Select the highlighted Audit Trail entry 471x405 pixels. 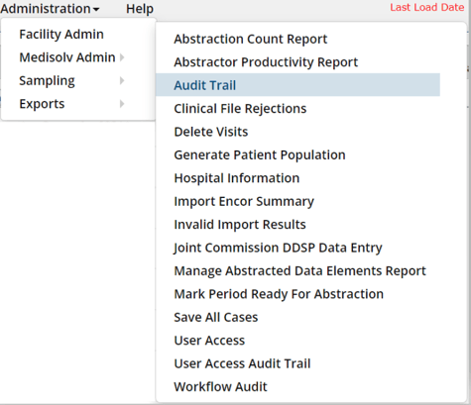(x=297, y=85)
